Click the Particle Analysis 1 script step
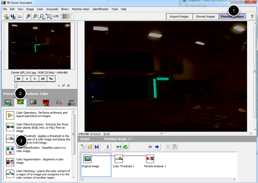 pyautogui.click(x=150, y=159)
